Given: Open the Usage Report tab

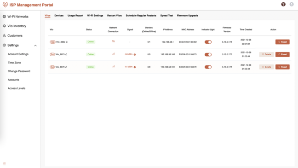Looking at the screenshot, I should pos(75,16).
